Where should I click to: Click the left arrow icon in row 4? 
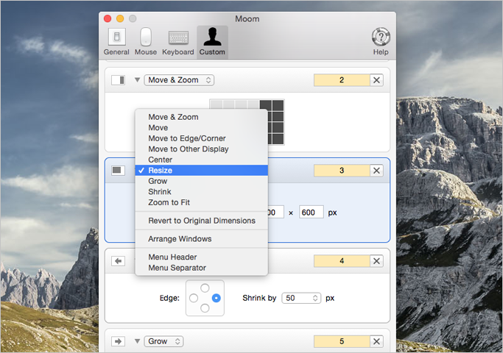[118, 261]
